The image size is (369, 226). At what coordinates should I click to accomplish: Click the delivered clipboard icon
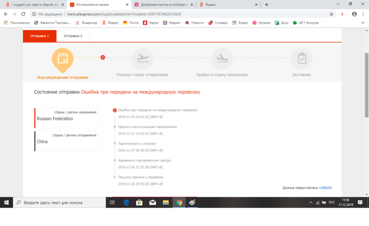(x=301, y=59)
